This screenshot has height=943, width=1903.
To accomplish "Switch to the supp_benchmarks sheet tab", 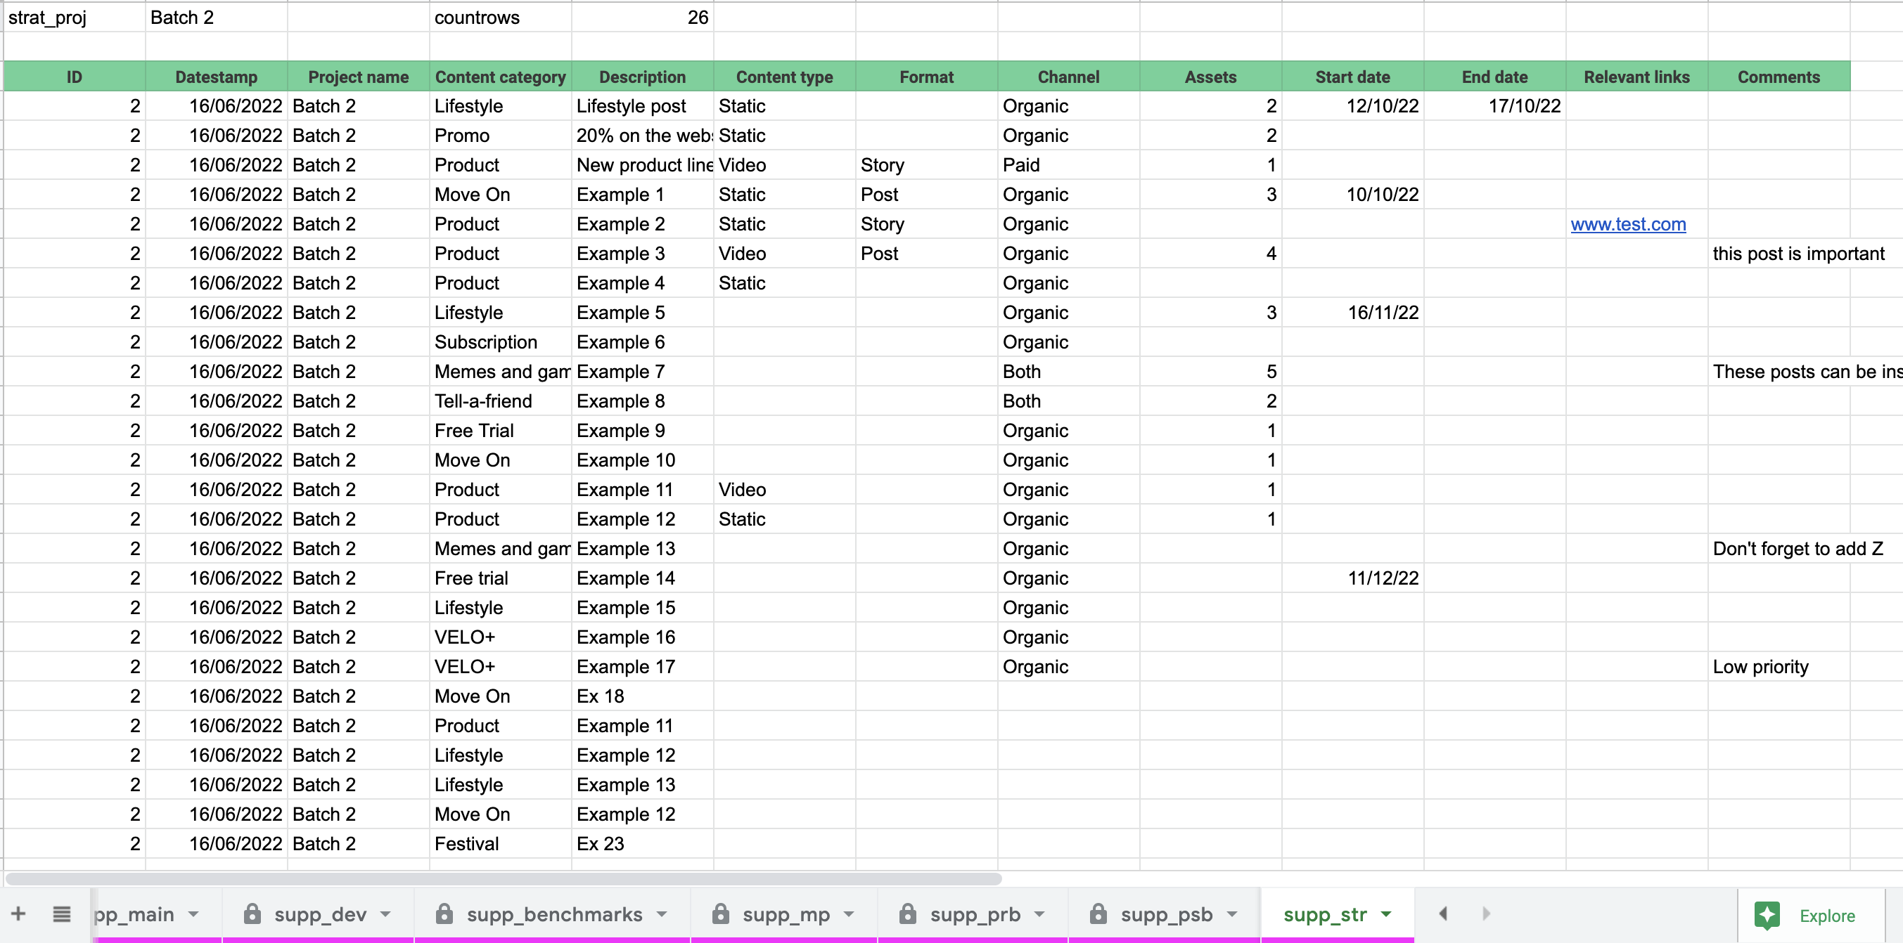I will click(553, 914).
